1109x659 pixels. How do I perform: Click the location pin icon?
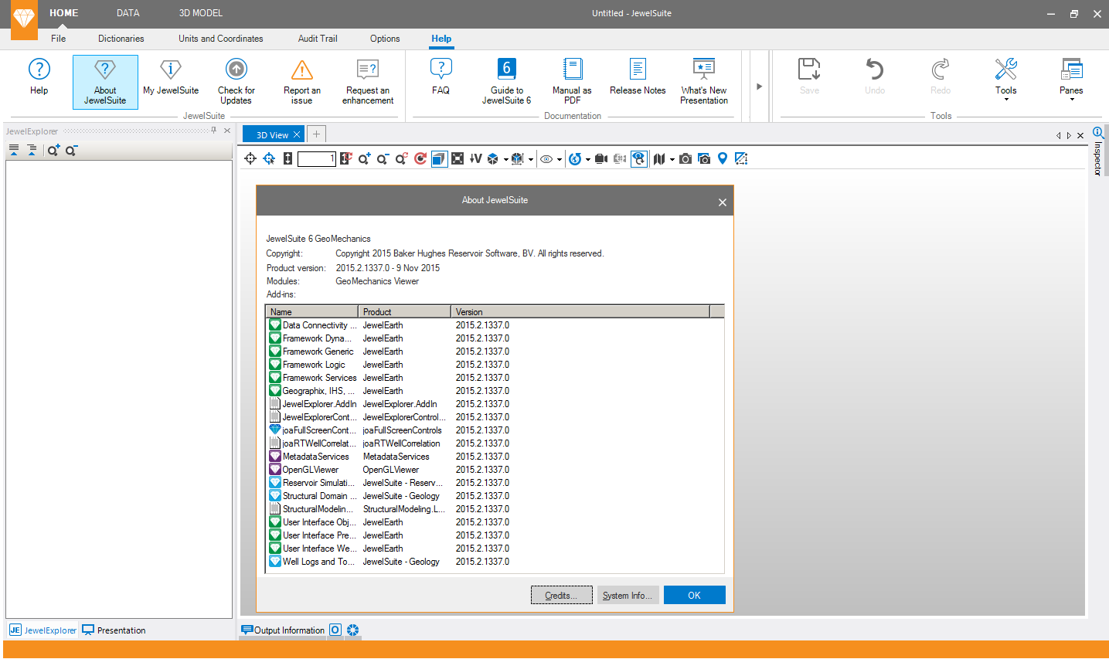tap(723, 158)
